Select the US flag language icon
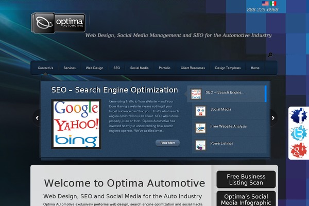 coord(265,4)
